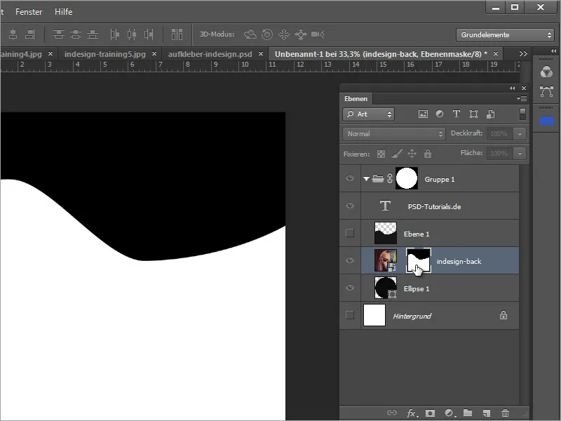Open the Hilfe menu
This screenshot has height=421, width=561.
click(63, 12)
